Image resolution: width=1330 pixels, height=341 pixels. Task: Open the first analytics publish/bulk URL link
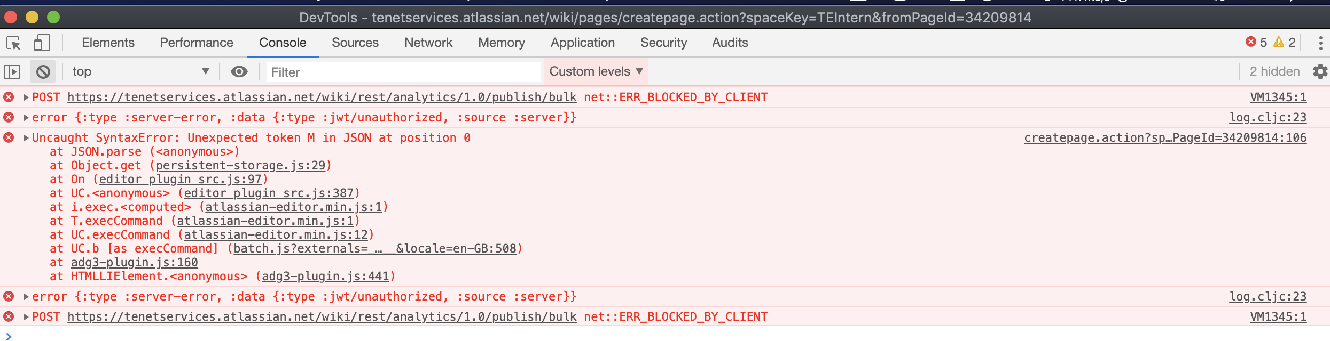pos(322,98)
